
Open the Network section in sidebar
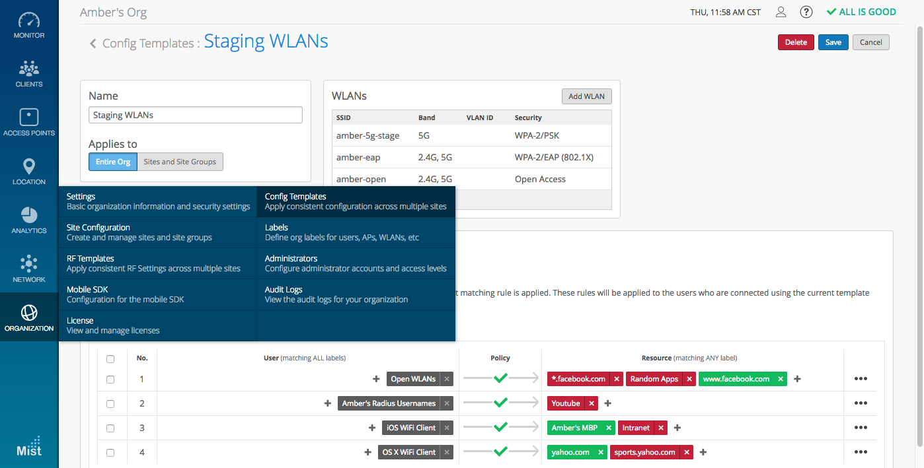tap(29, 269)
